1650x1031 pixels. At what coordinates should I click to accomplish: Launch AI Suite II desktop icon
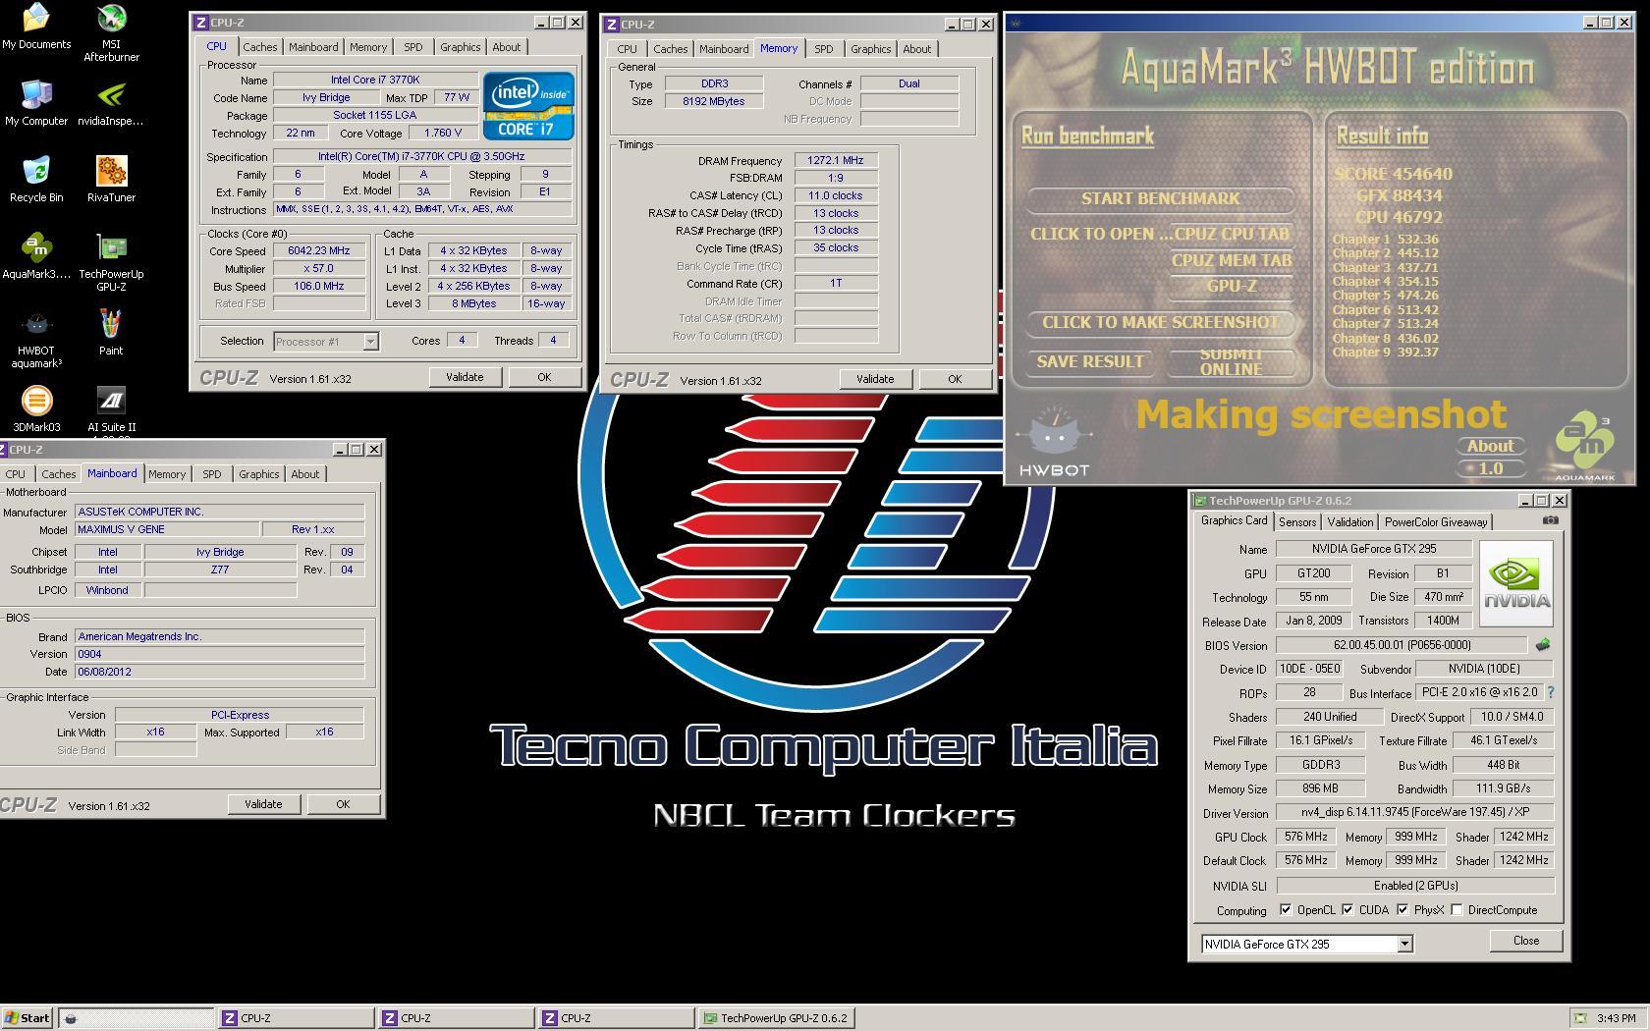[x=111, y=409]
